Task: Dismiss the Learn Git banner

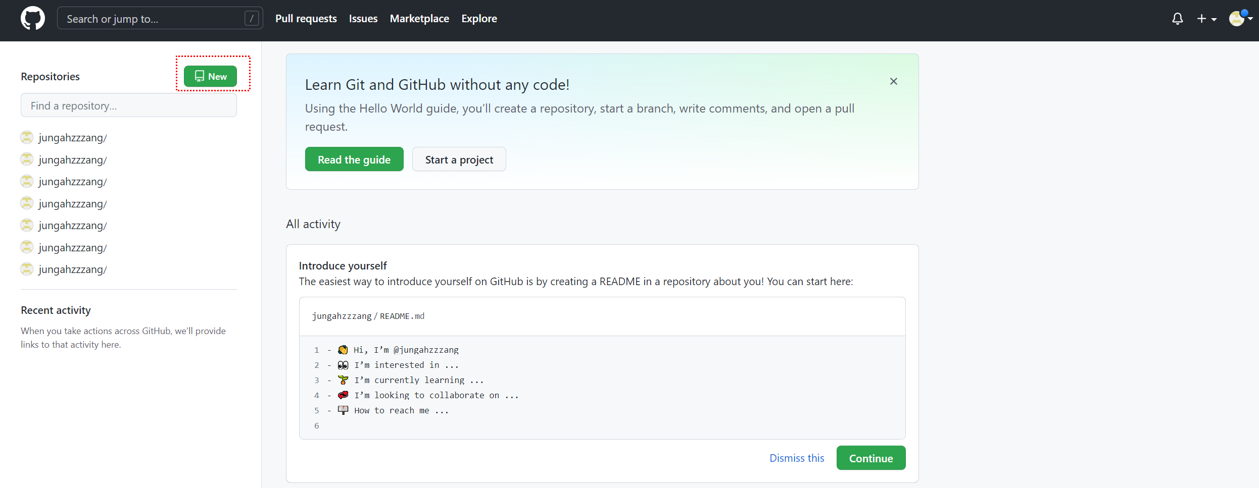Action: [893, 81]
